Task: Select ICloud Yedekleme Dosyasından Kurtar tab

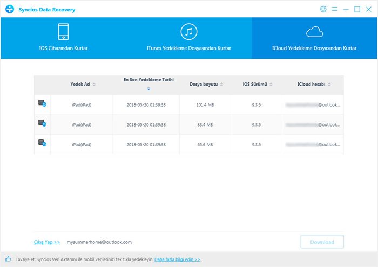Action: tap(314, 38)
